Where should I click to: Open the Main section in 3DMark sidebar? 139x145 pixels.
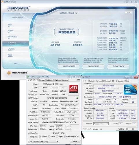(x=10, y=25)
